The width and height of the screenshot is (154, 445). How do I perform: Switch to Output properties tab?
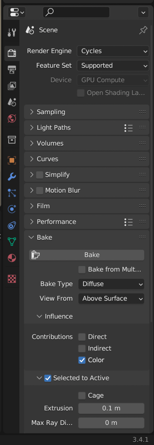point(12,69)
